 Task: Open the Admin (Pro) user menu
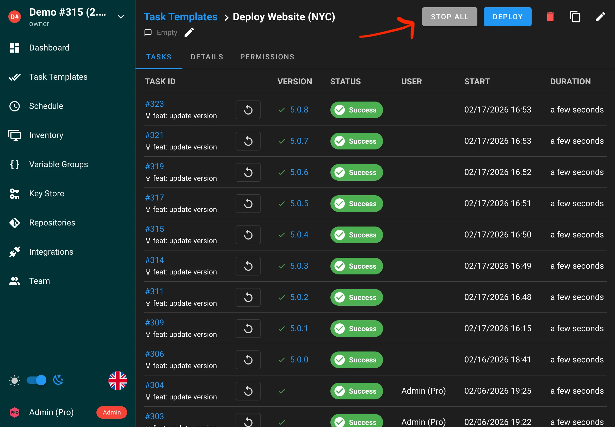pos(51,412)
